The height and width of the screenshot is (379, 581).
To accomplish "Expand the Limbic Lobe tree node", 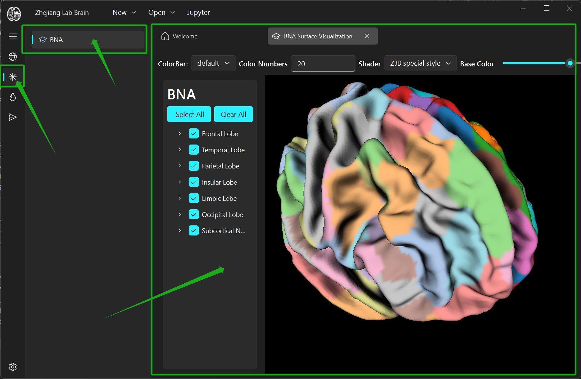I will tap(180, 198).
